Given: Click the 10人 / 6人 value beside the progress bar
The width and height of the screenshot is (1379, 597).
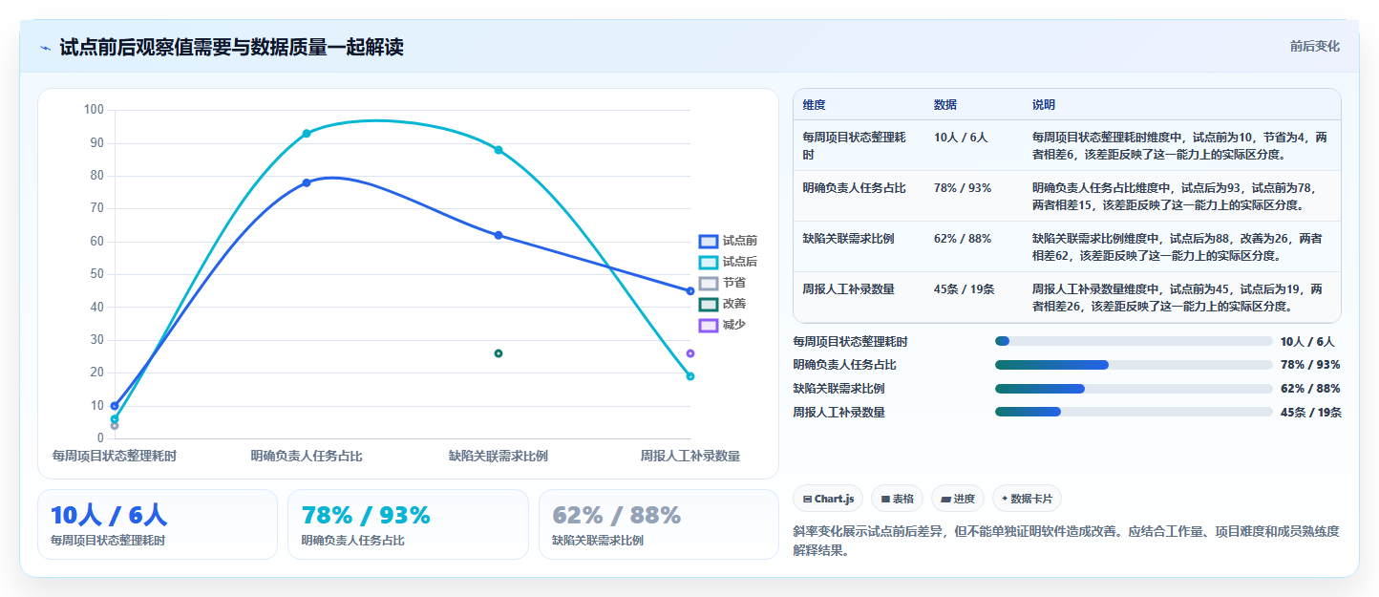Looking at the screenshot, I should coord(1307,341).
